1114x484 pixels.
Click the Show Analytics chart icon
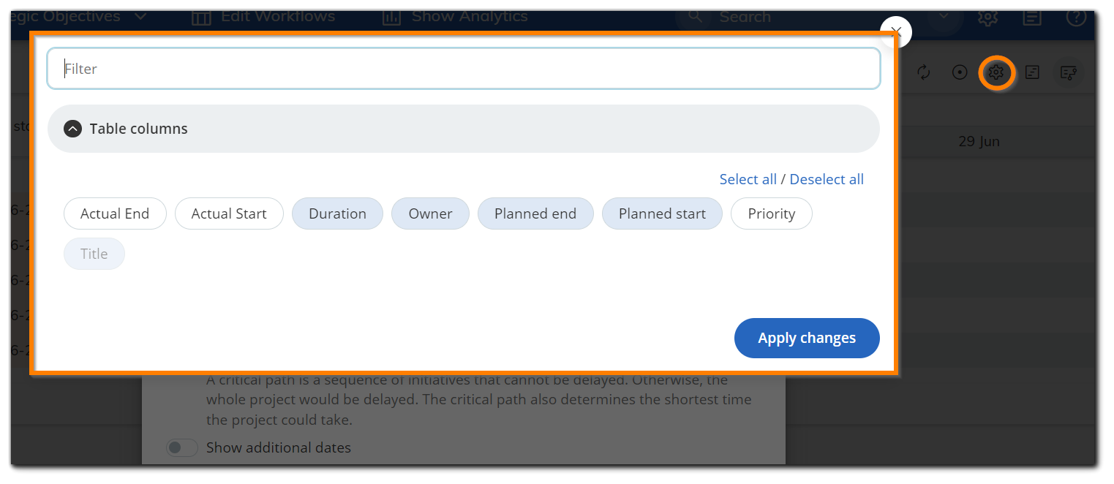pyautogui.click(x=392, y=17)
